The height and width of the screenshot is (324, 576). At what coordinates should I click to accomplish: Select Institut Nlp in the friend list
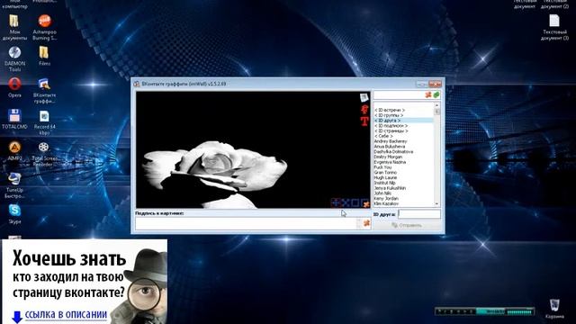(x=384, y=183)
